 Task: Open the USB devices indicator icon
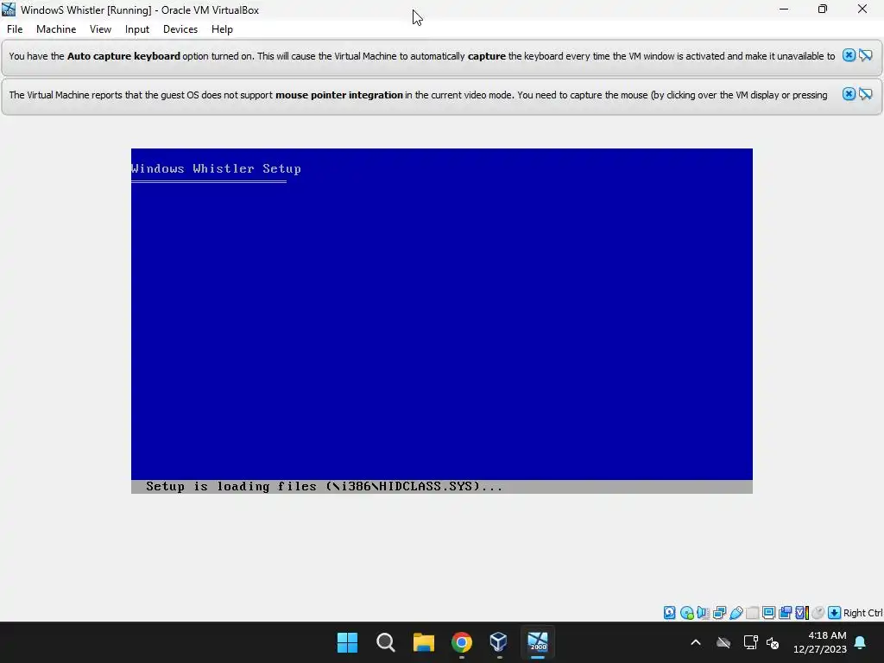click(x=736, y=613)
